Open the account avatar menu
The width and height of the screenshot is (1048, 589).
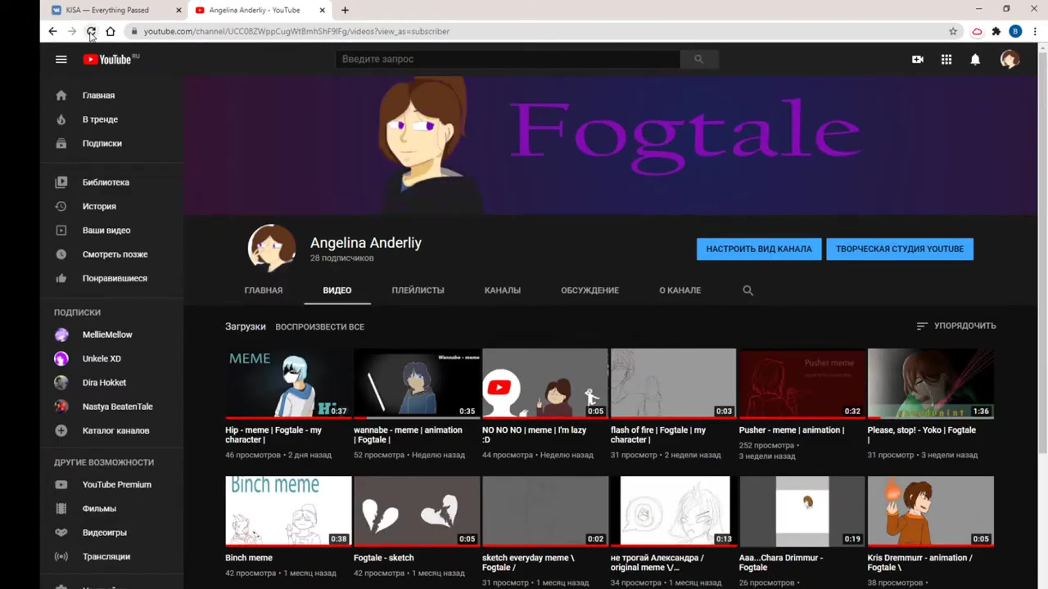click(1010, 59)
